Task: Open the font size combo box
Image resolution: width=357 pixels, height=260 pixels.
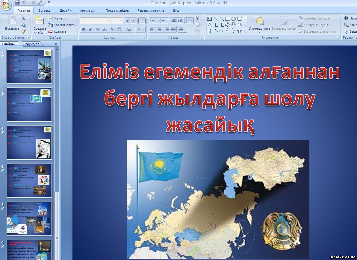Action: pos(117,21)
